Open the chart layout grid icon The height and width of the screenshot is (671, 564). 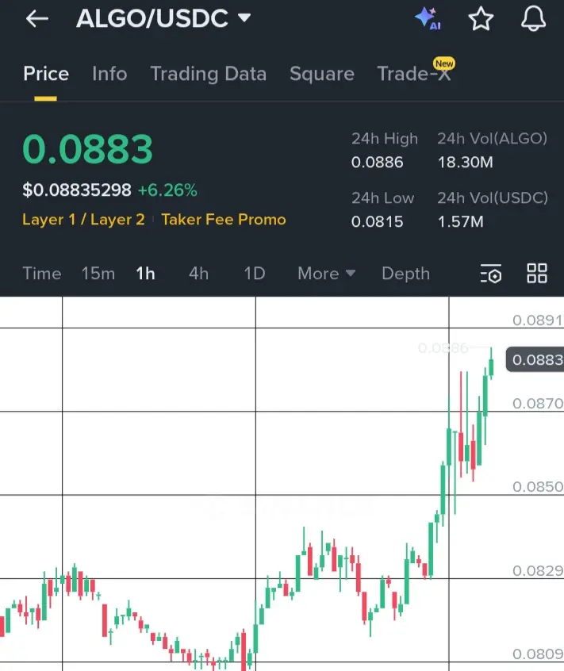point(536,273)
